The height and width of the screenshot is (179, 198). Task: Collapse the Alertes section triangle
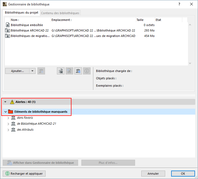(x=5, y=102)
